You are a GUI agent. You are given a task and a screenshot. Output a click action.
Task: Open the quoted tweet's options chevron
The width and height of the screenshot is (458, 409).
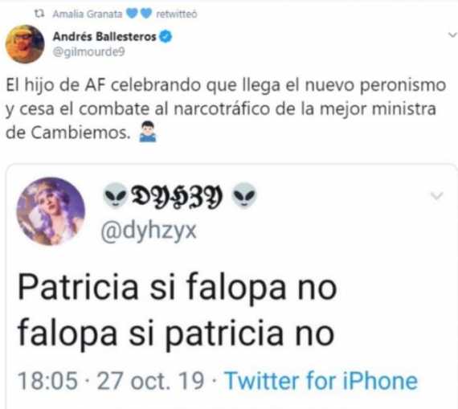click(436, 196)
